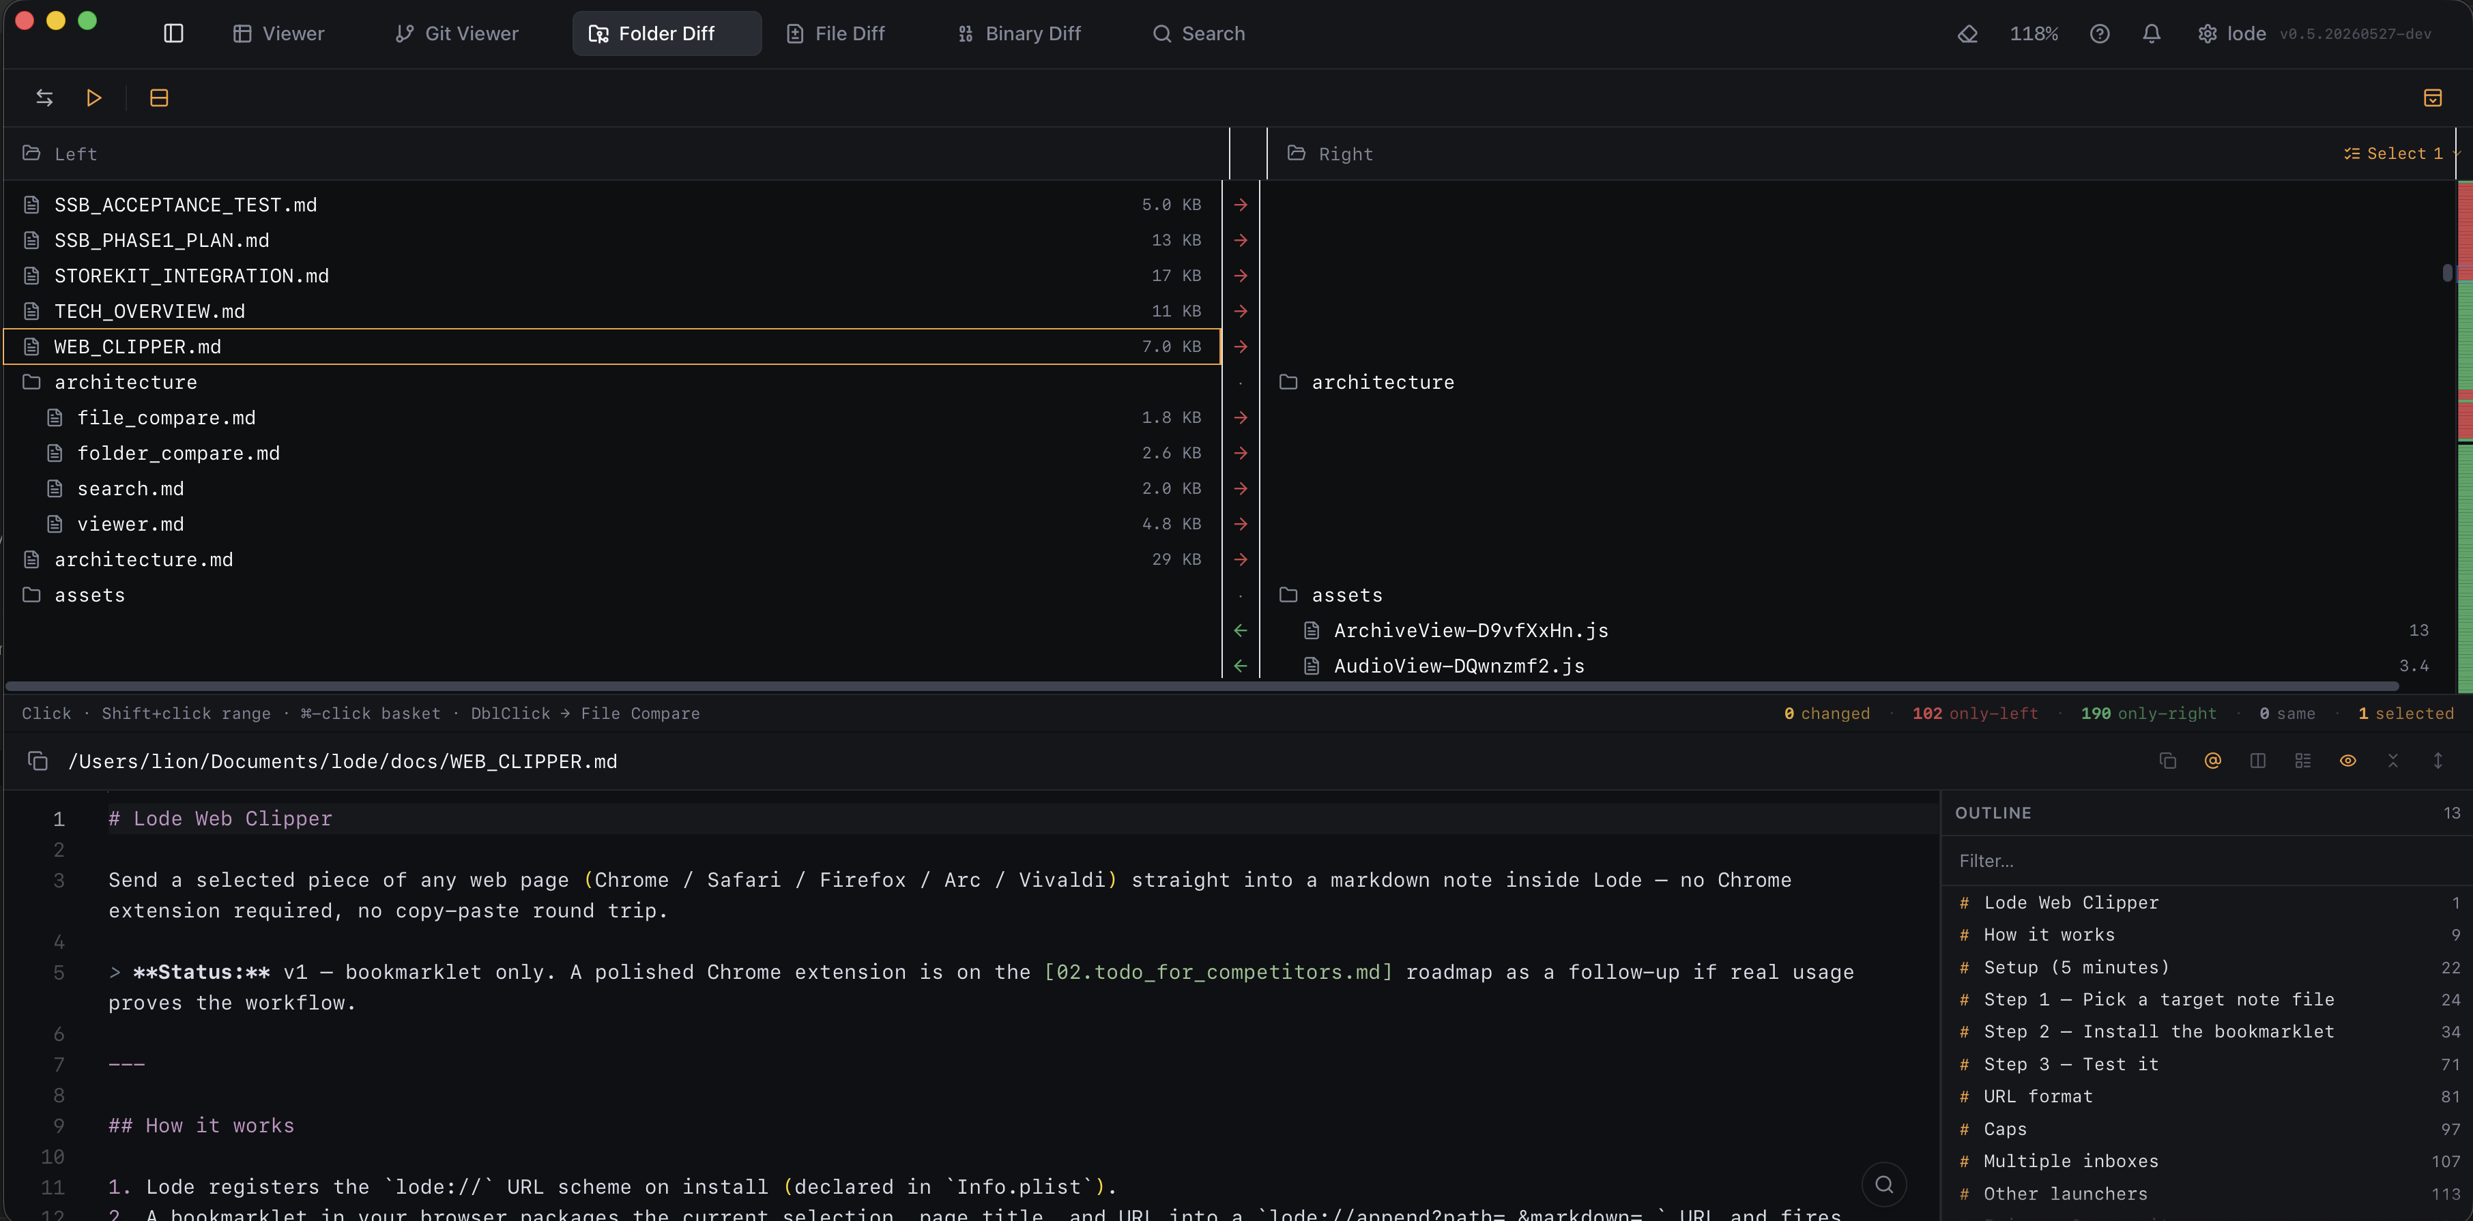Collapse the left architecture folder

[611, 382]
